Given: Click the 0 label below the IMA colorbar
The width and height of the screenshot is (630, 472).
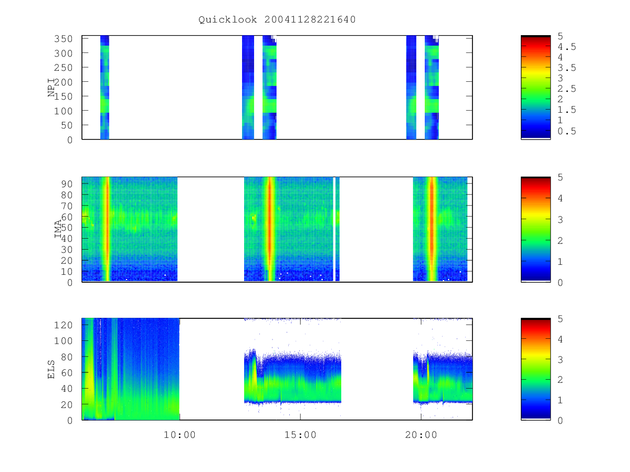Looking at the screenshot, I should (561, 283).
